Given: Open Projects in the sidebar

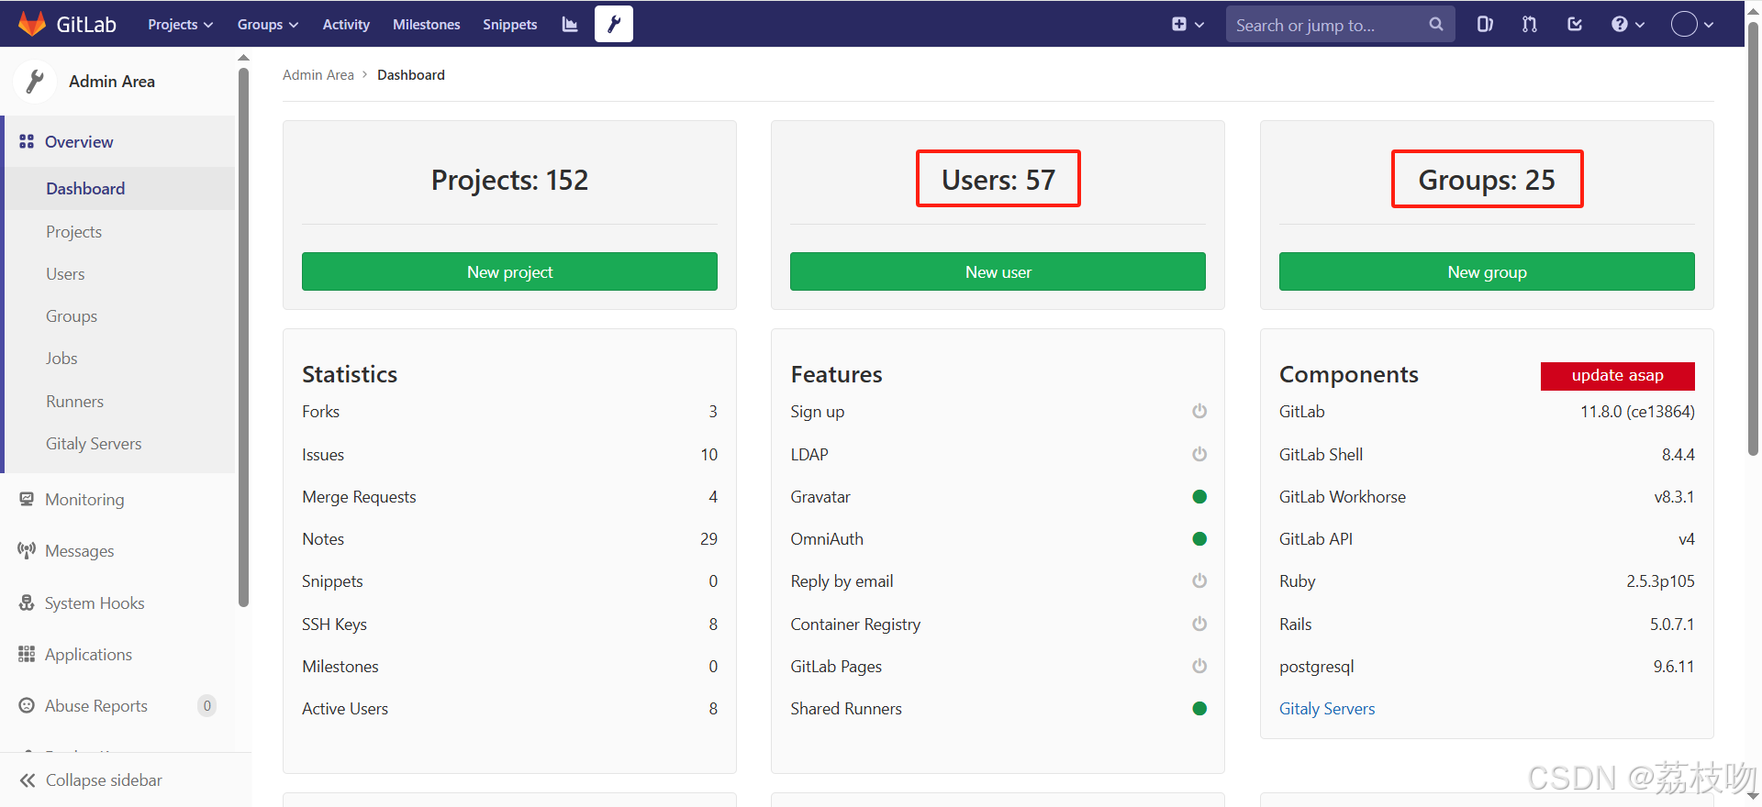Looking at the screenshot, I should tap(73, 232).
